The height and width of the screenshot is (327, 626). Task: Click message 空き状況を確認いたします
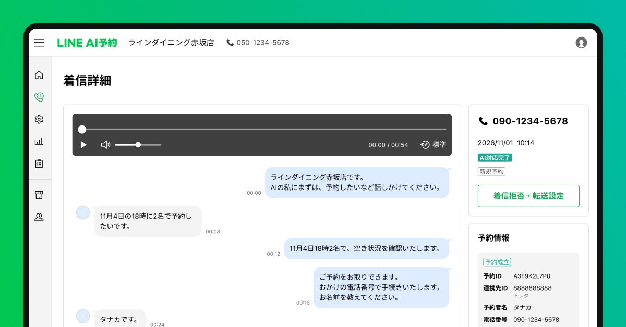tap(366, 248)
